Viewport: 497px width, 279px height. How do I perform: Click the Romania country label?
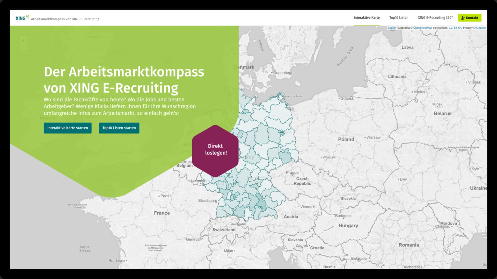click(408, 245)
